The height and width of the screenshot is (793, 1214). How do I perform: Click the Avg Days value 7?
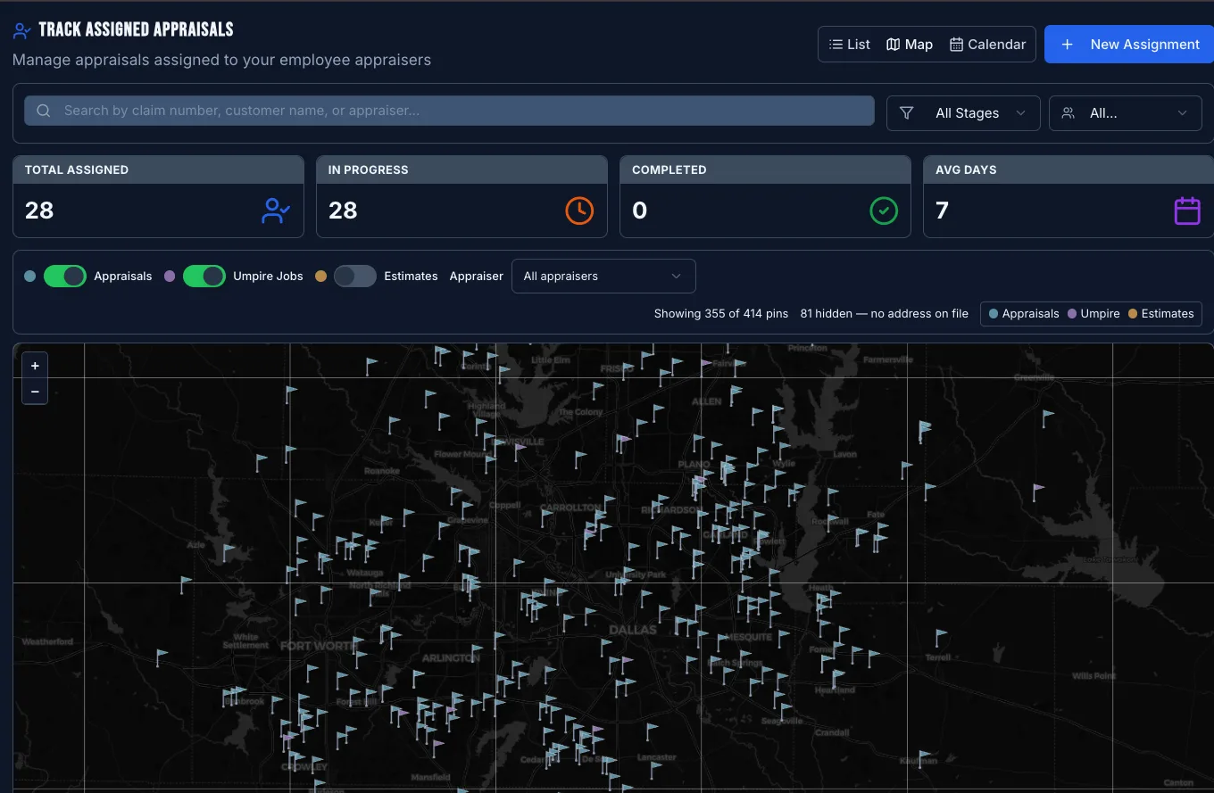(942, 211)
